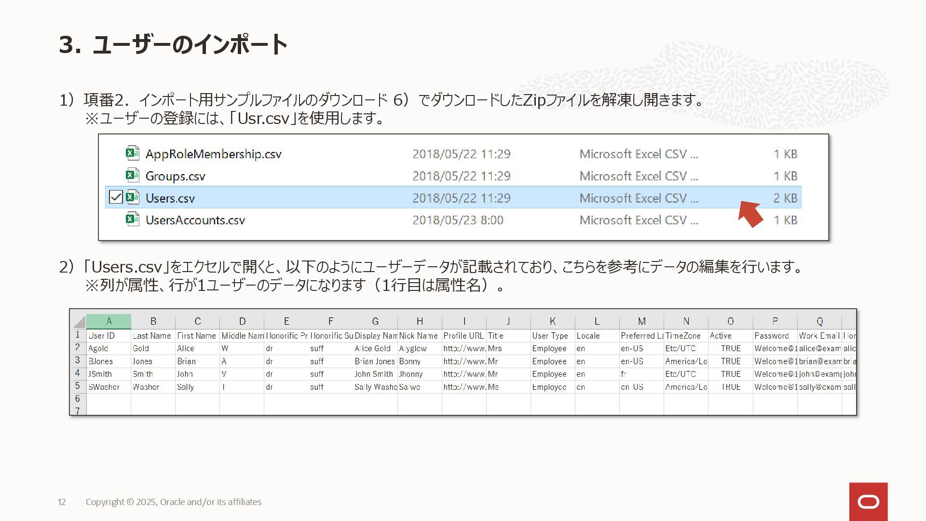926x521 pixels.
Task: Click the Bonny nick name cell
Action: pyautogui.click(x=420, y=361)
